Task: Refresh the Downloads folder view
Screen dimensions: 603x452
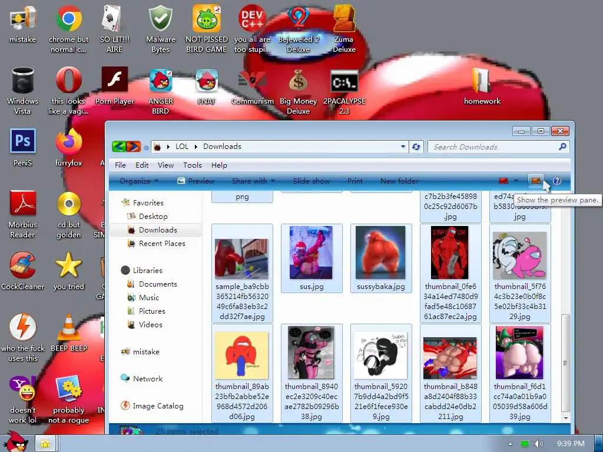Action: [416, 147]
